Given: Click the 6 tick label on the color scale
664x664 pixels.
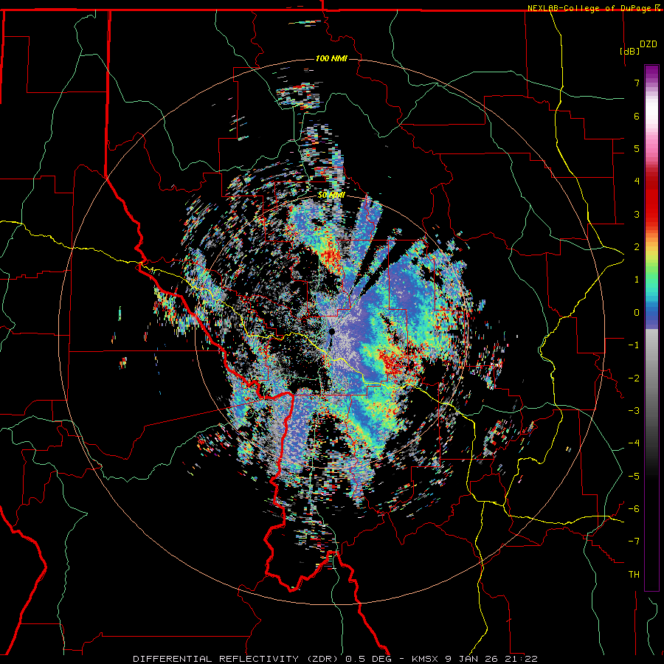Looking at the screenshot, I should pos(637,116).
